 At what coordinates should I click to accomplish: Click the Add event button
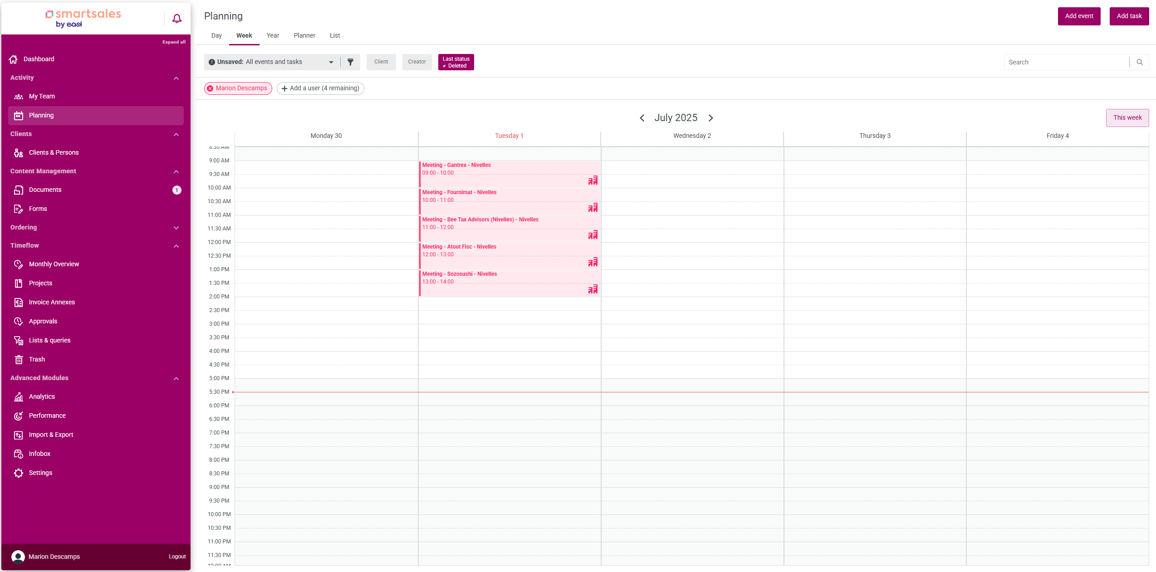point(1079,16)
